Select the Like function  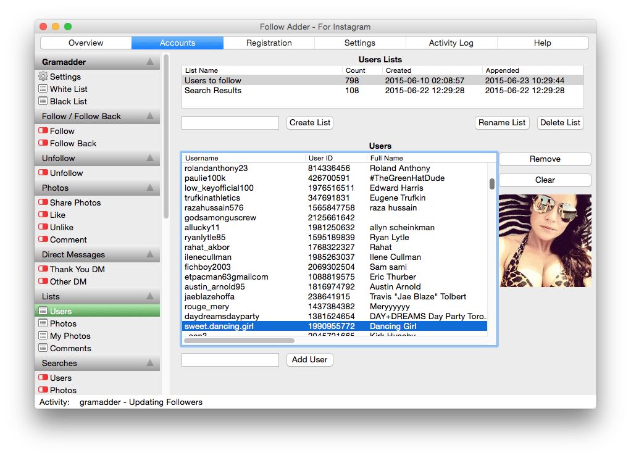pos(56,215)
